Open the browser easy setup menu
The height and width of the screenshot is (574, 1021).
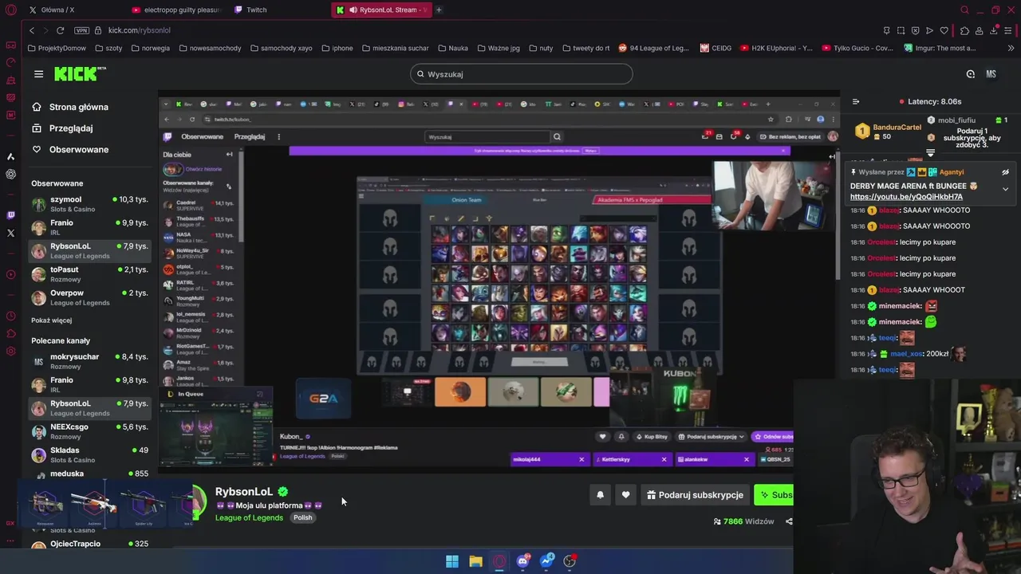point(1010,30)
